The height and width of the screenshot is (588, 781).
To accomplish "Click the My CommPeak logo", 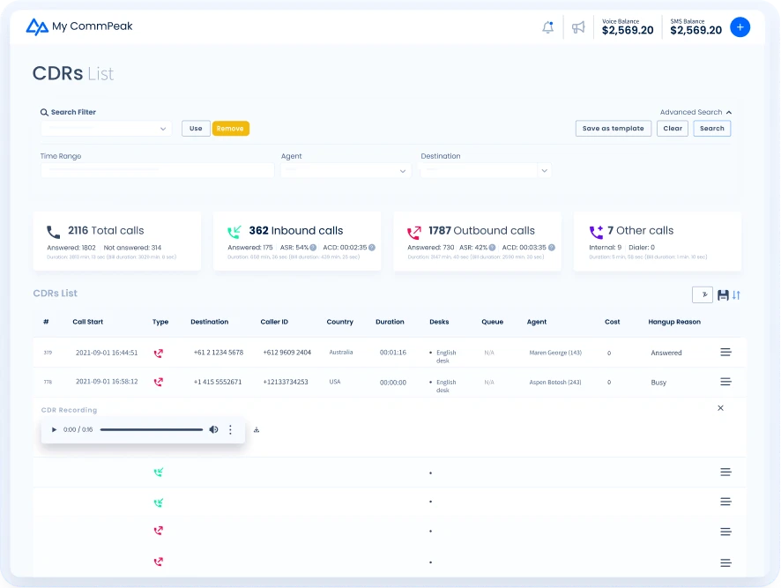I will pyautogui.click(x=79, y=26).
